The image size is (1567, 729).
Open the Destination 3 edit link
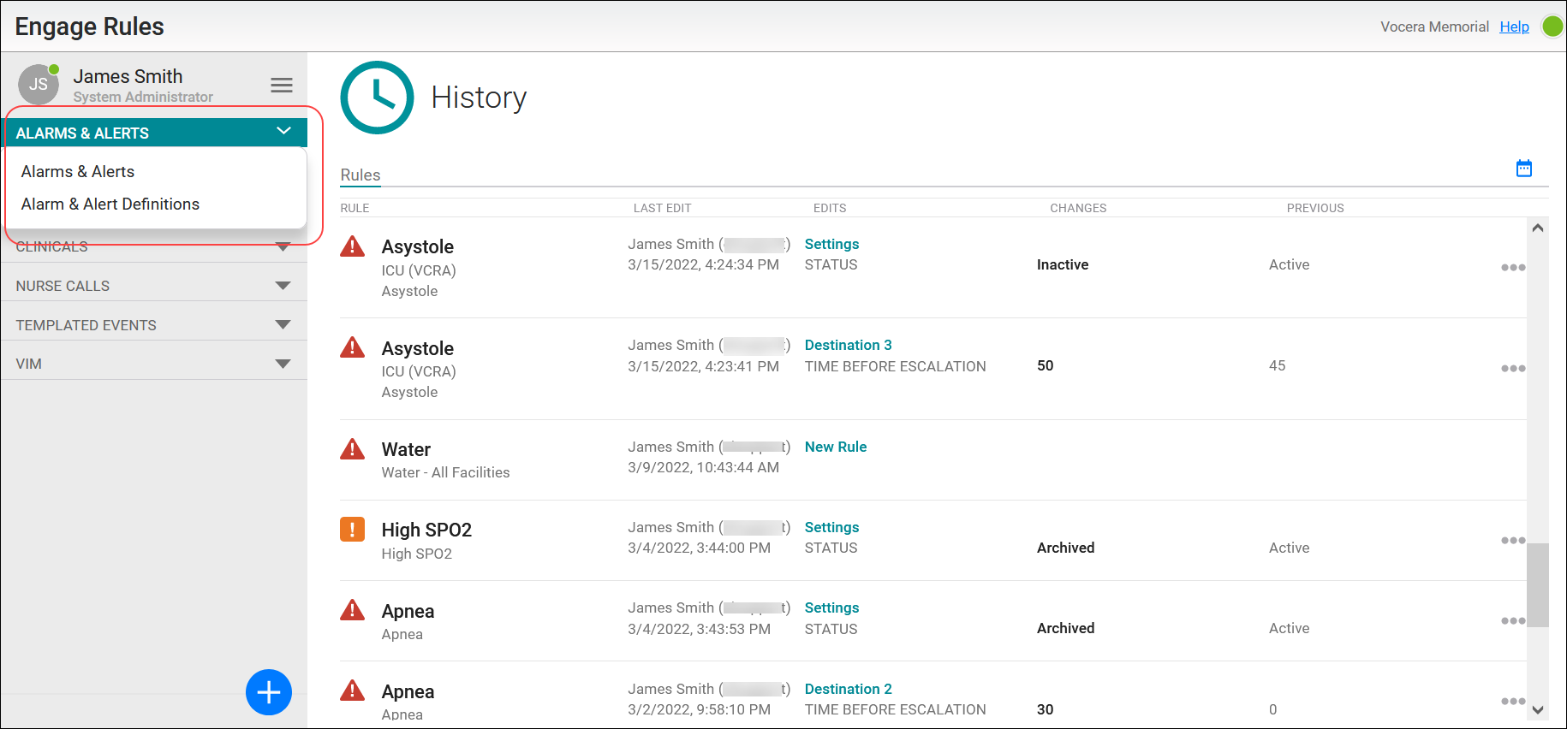tap(848, 345)
